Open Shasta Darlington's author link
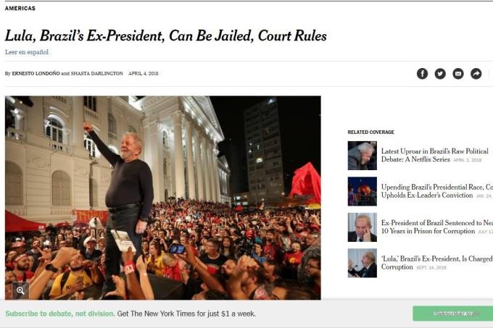This screenshot has width=493, height=328. coord(97,73)
